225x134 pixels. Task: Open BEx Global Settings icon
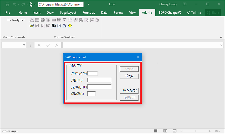click(59, 25)
